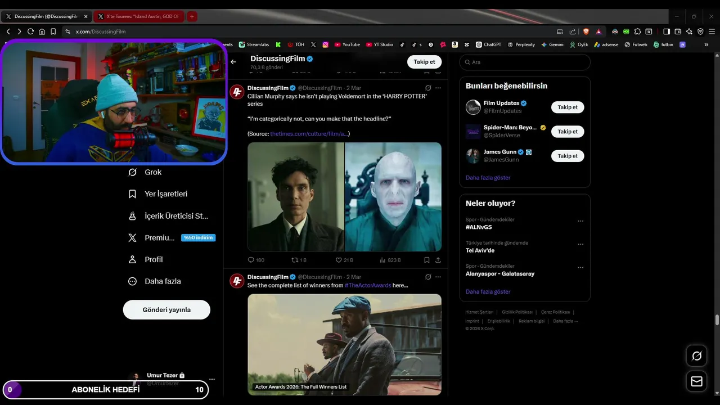Go back using the arrow beside DiscussingFilm header
Viewport: 720px width, 405px height.
(233, 62)
